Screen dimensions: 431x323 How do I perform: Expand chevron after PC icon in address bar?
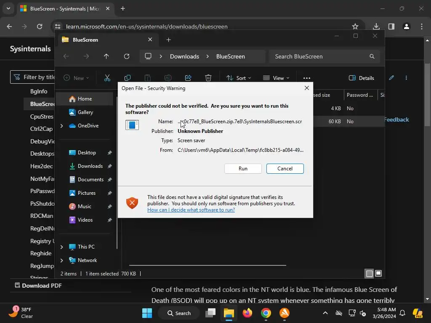[x=161, y=56]
